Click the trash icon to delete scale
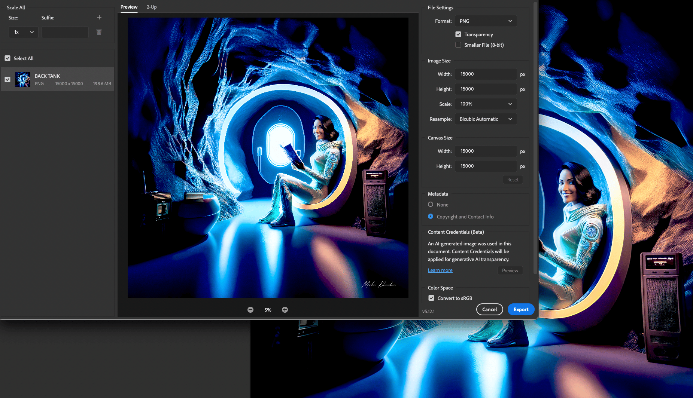This screenshot has height=398, width=693. coord(99,32)
